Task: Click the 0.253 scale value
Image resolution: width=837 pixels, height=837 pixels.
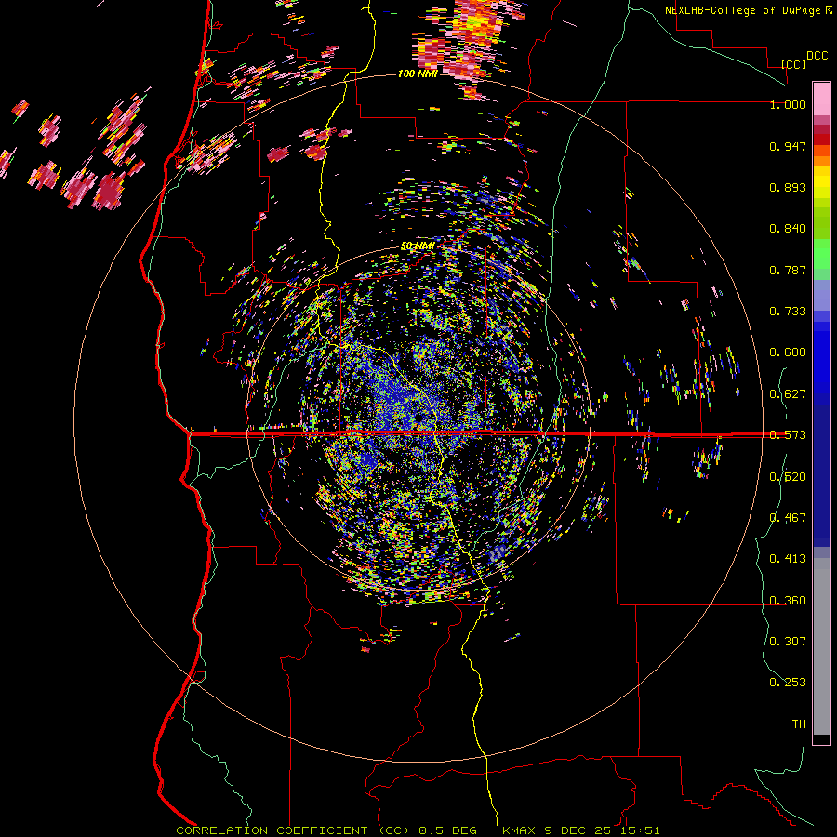Action: pyautogui.click(x=788, y=683)
